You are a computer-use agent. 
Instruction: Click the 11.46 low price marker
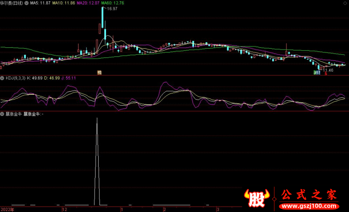[x=328, y=70]
